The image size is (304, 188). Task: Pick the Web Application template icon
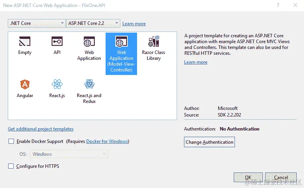(x=89, y=42)
